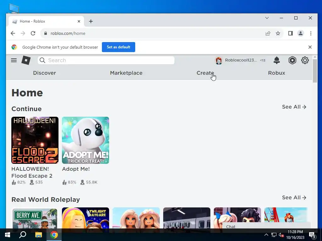Bookmark this tab with the star
Viewport: 322px width, 241px height.
(278, 33)
